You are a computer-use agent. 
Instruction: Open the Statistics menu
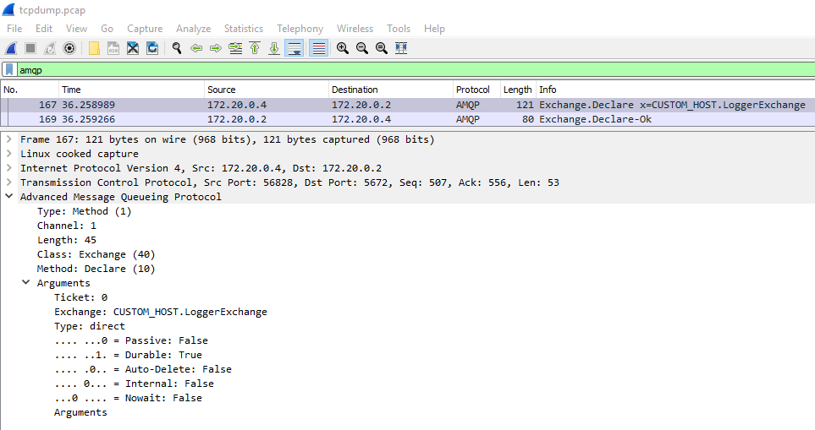click(244, 29)
